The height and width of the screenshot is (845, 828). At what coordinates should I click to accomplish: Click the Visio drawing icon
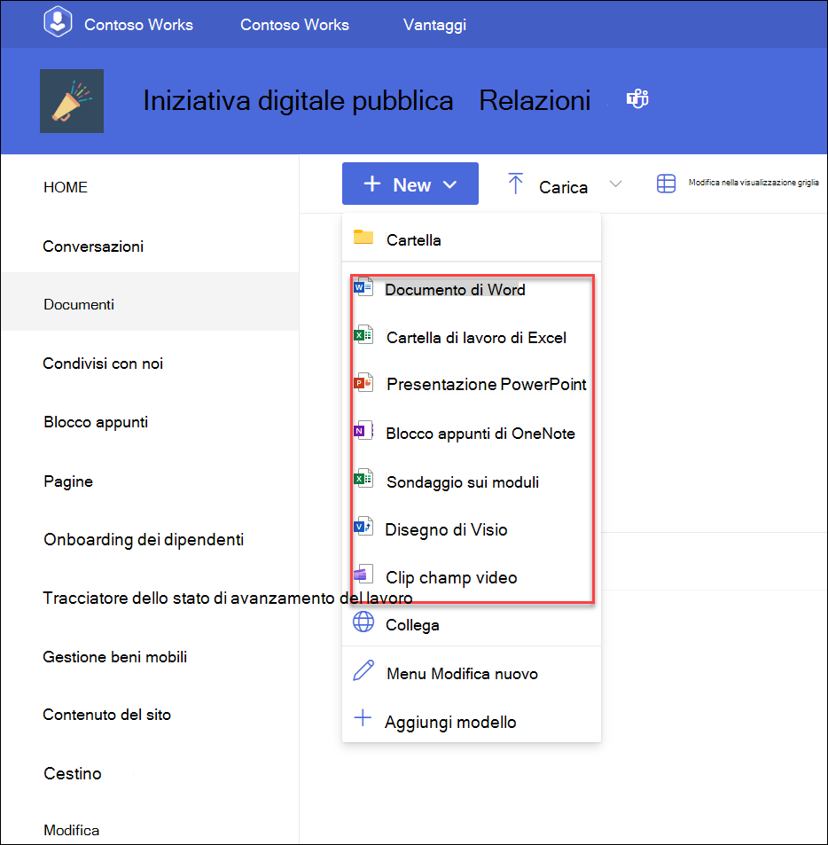tap(363, 526)
